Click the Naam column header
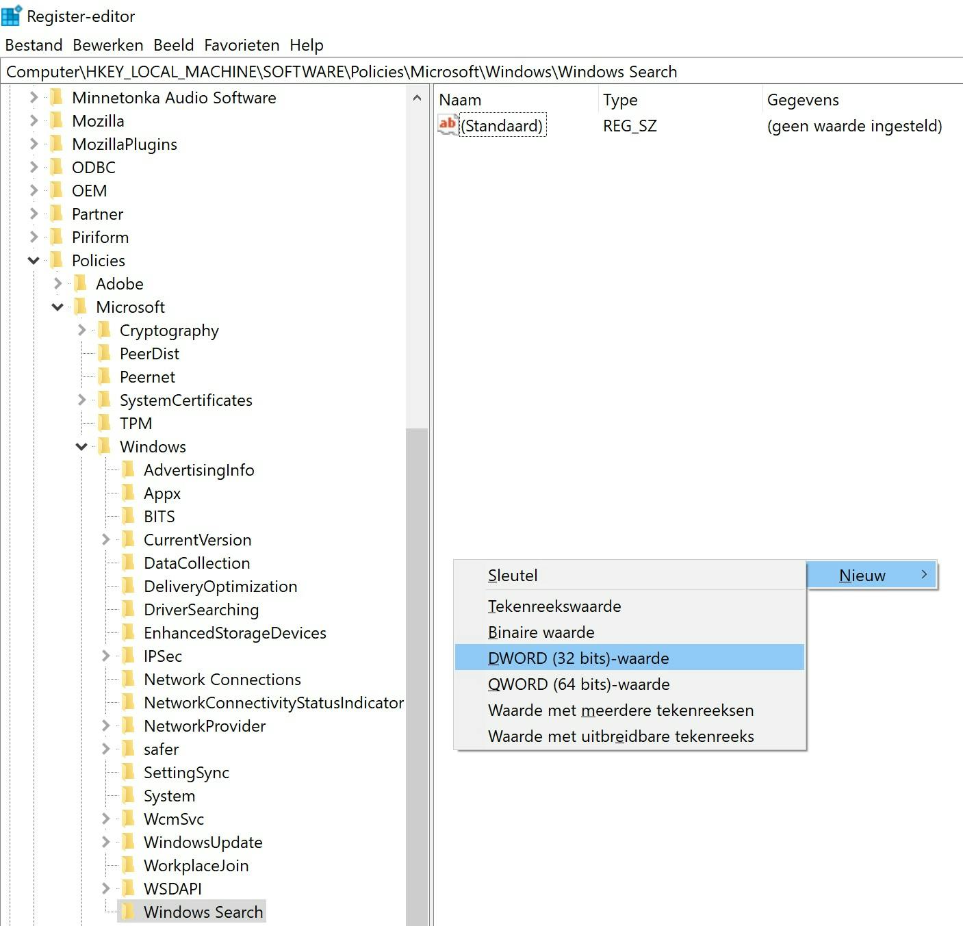The width and height of the screenshot is (963, 926). 516,100
